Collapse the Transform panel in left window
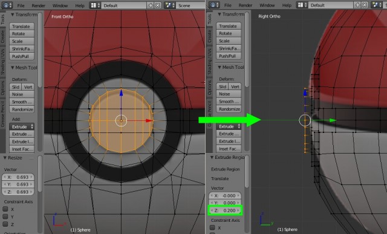This screenshot has width=387, height=234. pos(12,15)
